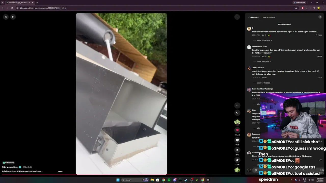
Task: View site information for tiktok.com
Action: pos(18,8)
